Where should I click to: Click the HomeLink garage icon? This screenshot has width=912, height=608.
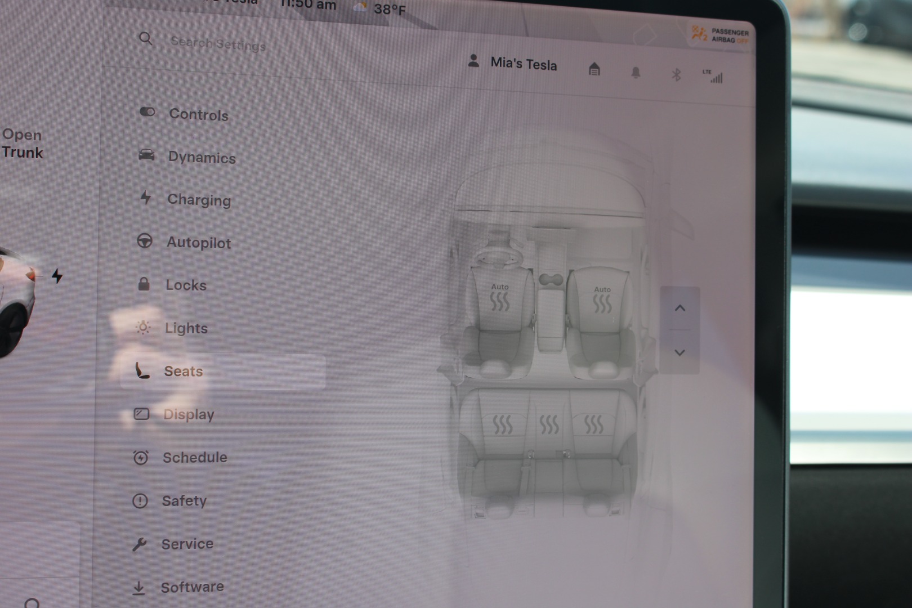pyautogui.click(x=594, y=70)
